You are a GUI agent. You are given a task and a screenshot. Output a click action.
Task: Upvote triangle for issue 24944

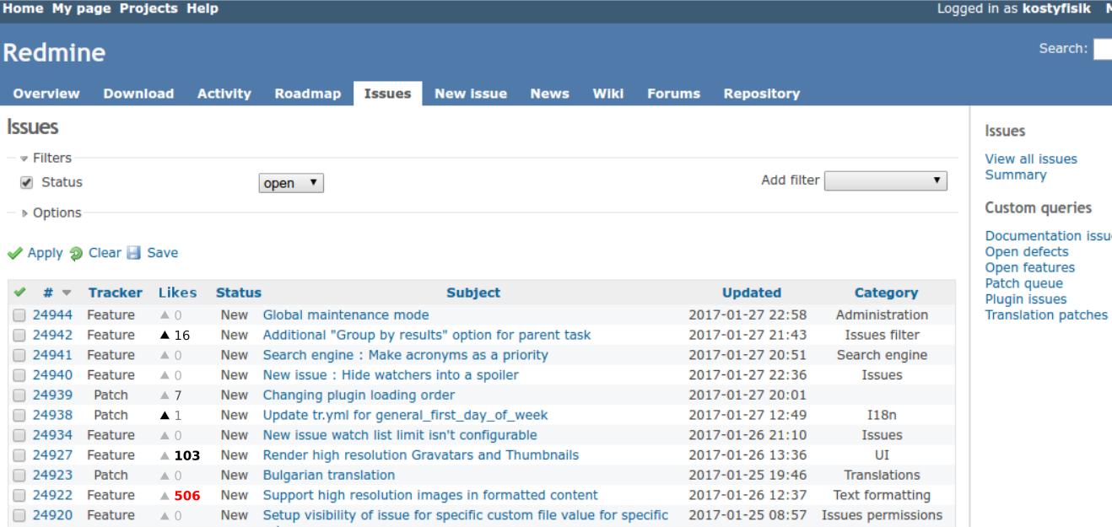pos(165,315)
